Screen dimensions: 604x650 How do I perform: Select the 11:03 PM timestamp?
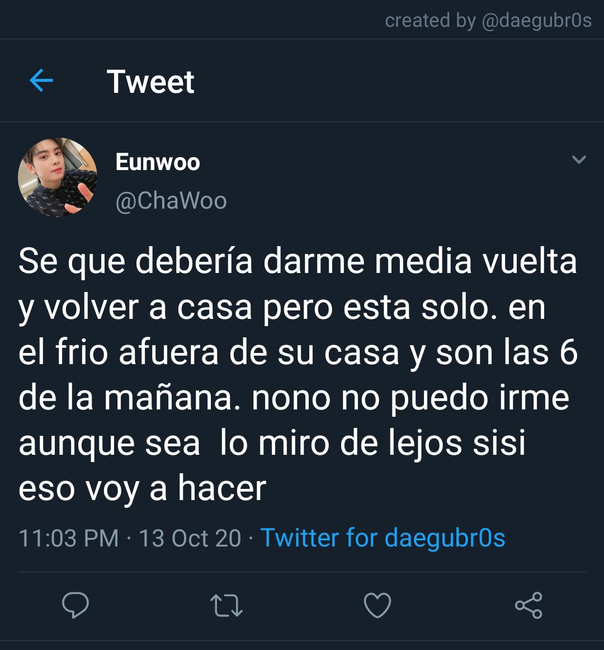tap(69, 538)
